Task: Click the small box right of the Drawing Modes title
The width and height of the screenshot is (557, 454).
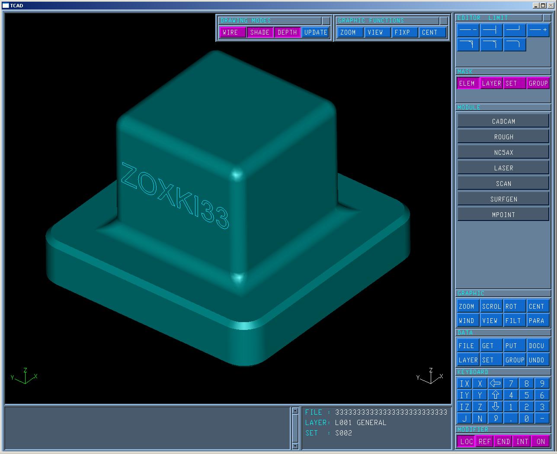Action: click(x=326, y=20)
